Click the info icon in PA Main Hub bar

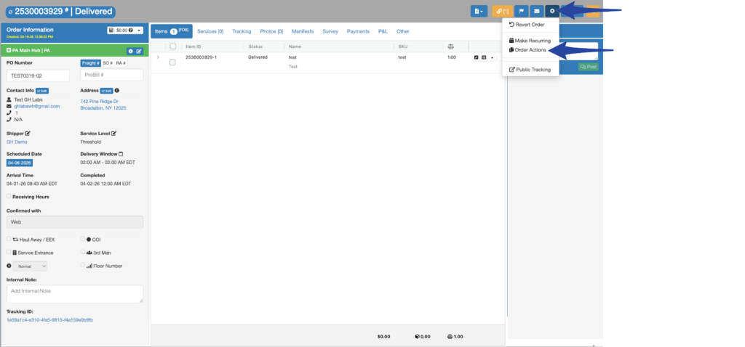click(130, 52)
